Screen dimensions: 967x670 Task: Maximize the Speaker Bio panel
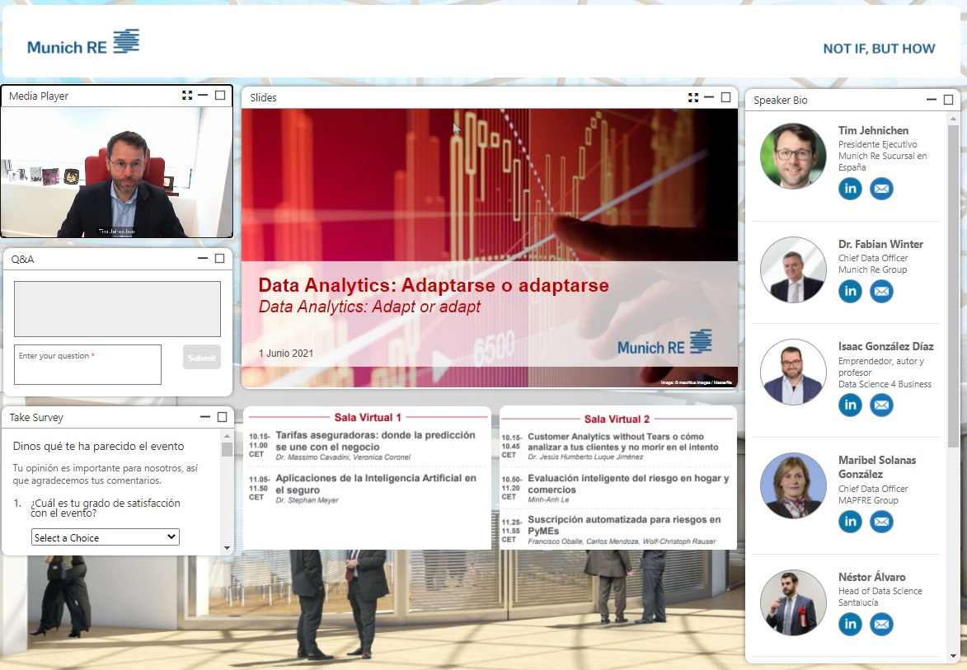click(948, 100)
